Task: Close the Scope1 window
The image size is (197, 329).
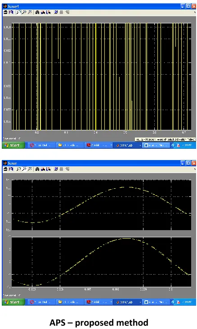Action: (x=193, y=6)
